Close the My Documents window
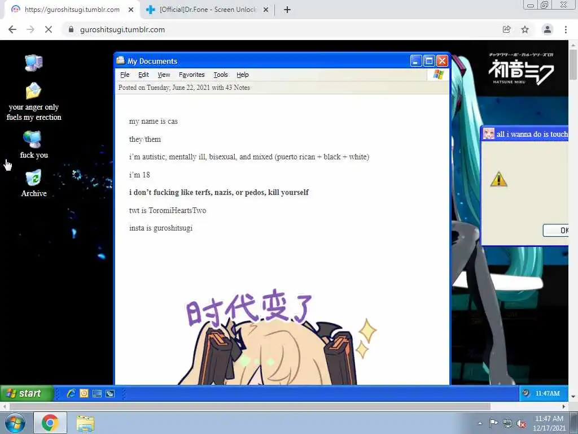The image size is (578, 434). [x=442, y=61]
